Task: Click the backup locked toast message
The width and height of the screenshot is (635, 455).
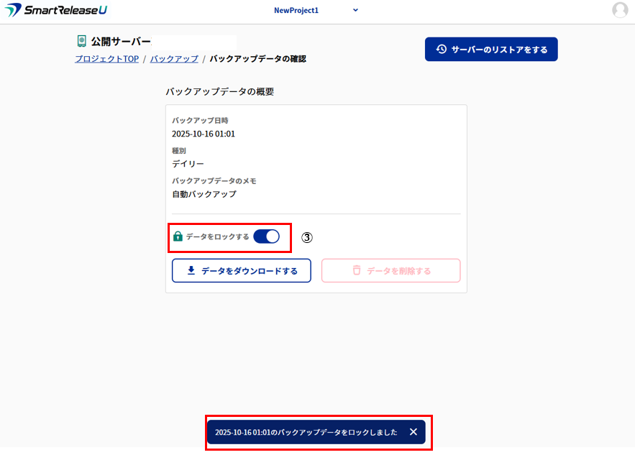Action: 306,432
